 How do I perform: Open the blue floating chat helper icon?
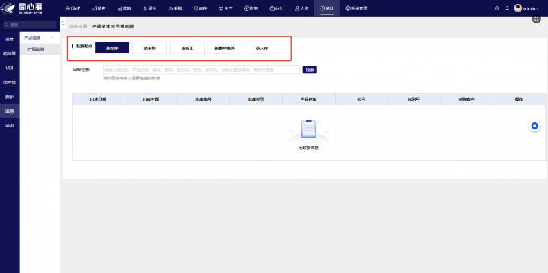(x=534, y=126)
